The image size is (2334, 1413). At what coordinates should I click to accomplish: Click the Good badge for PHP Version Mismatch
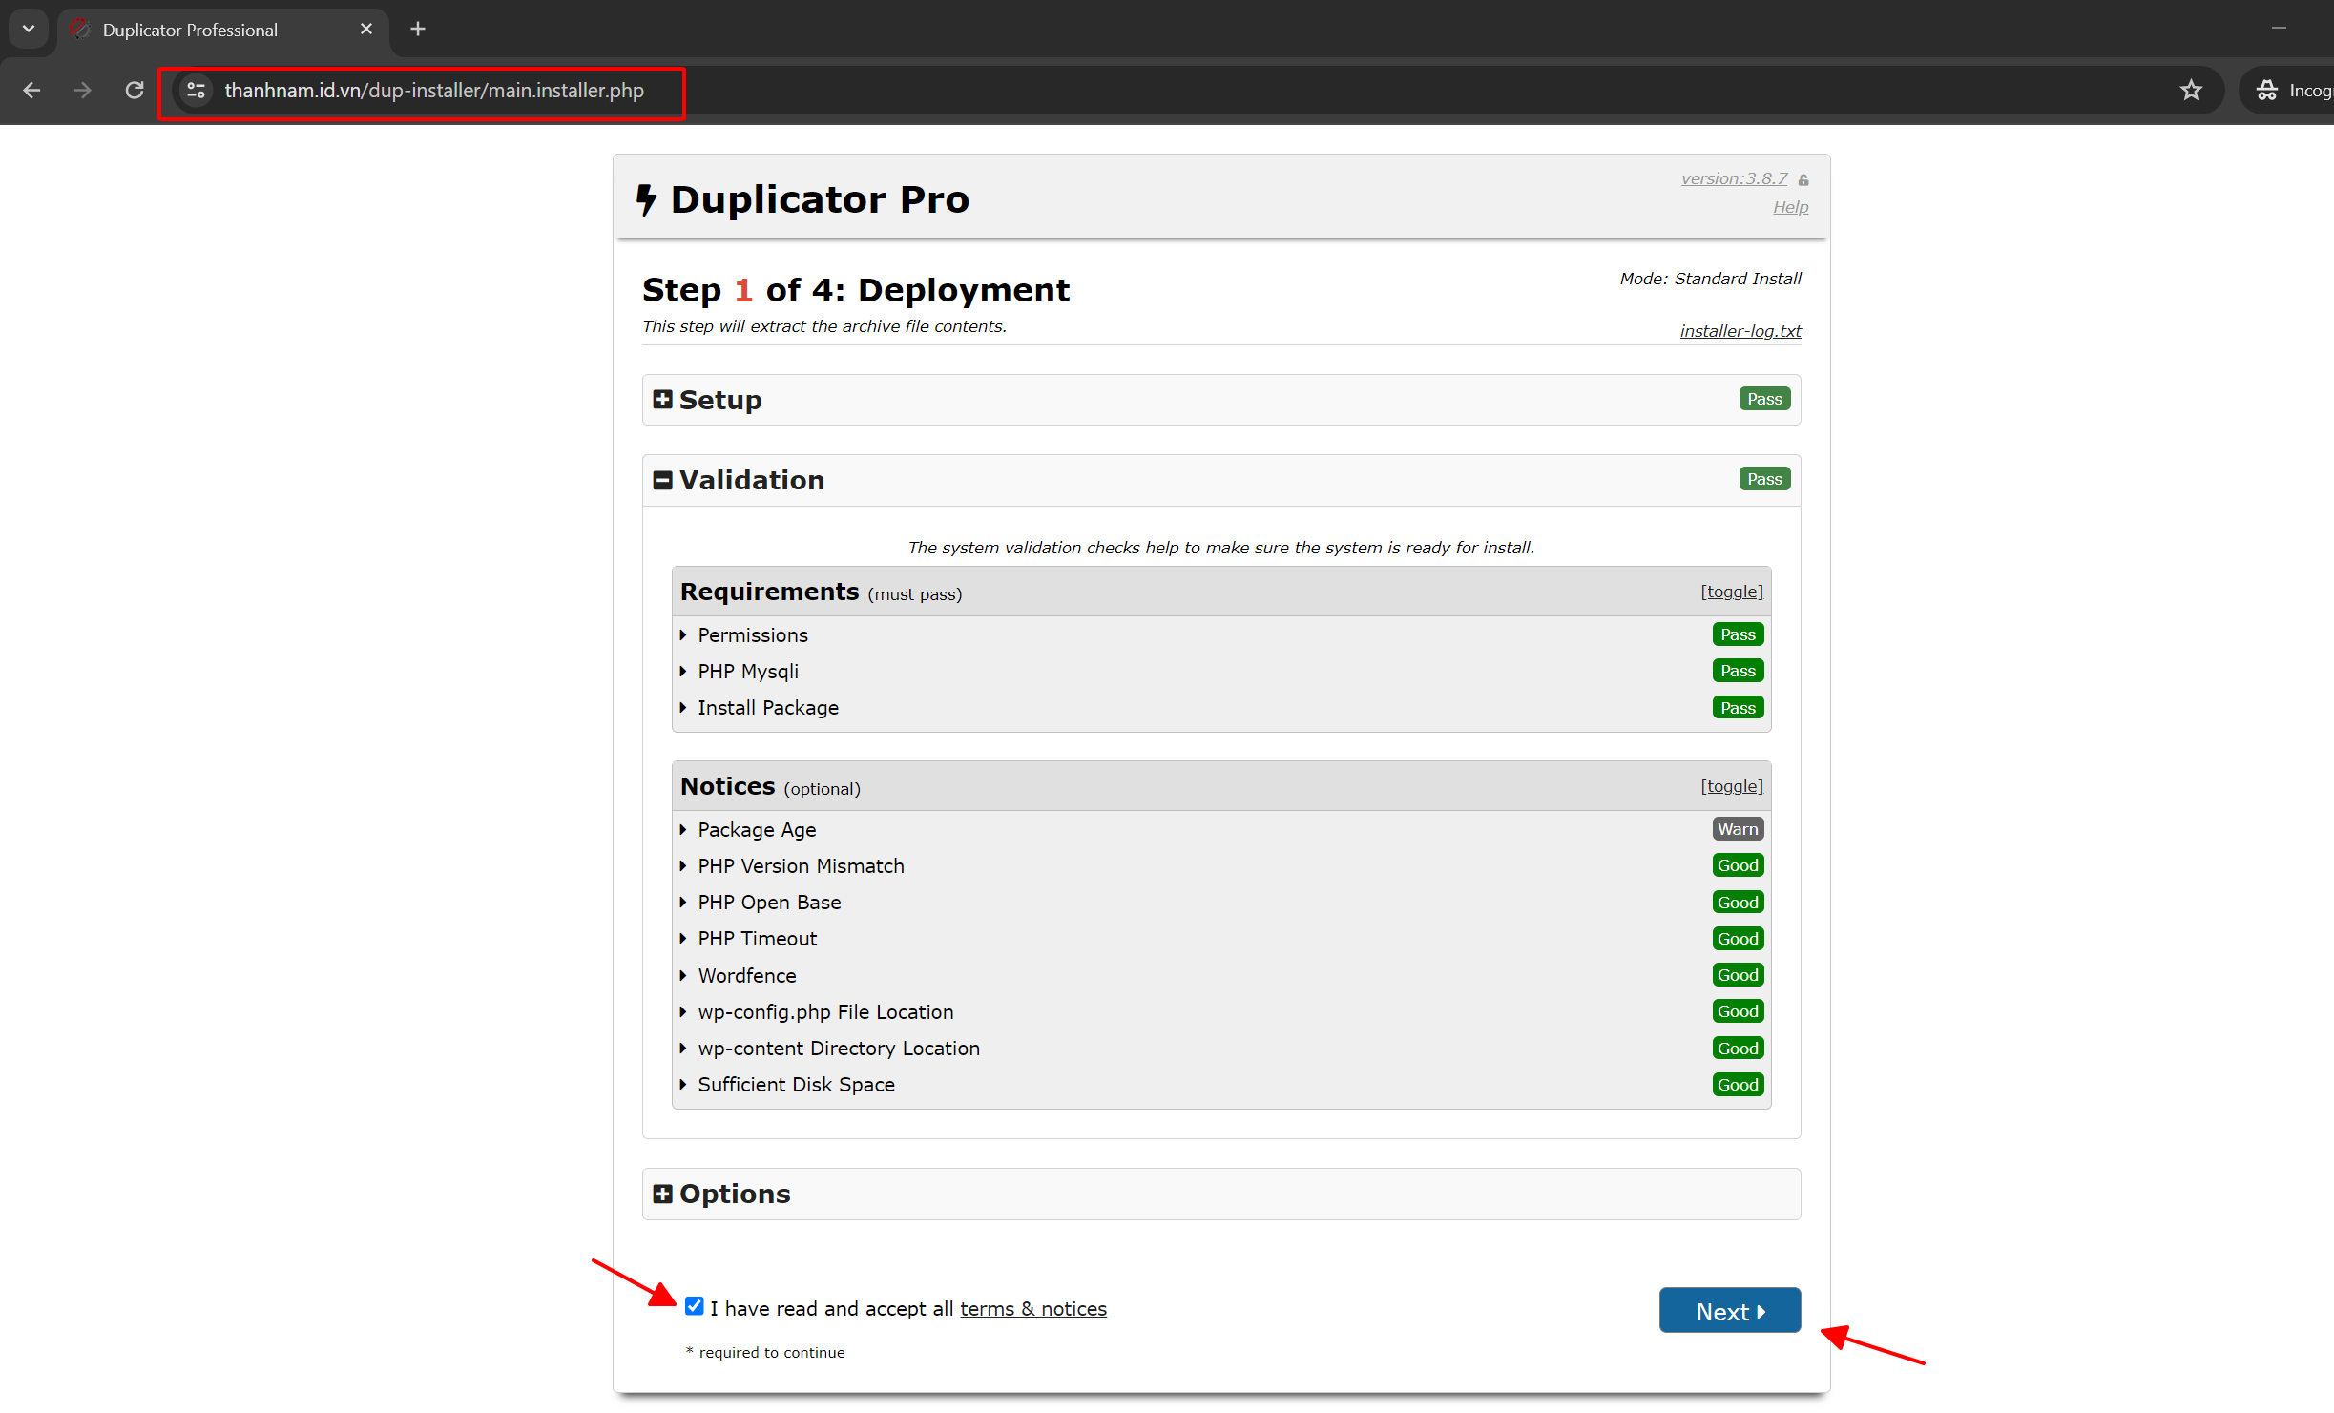(x=1738, y=865)
